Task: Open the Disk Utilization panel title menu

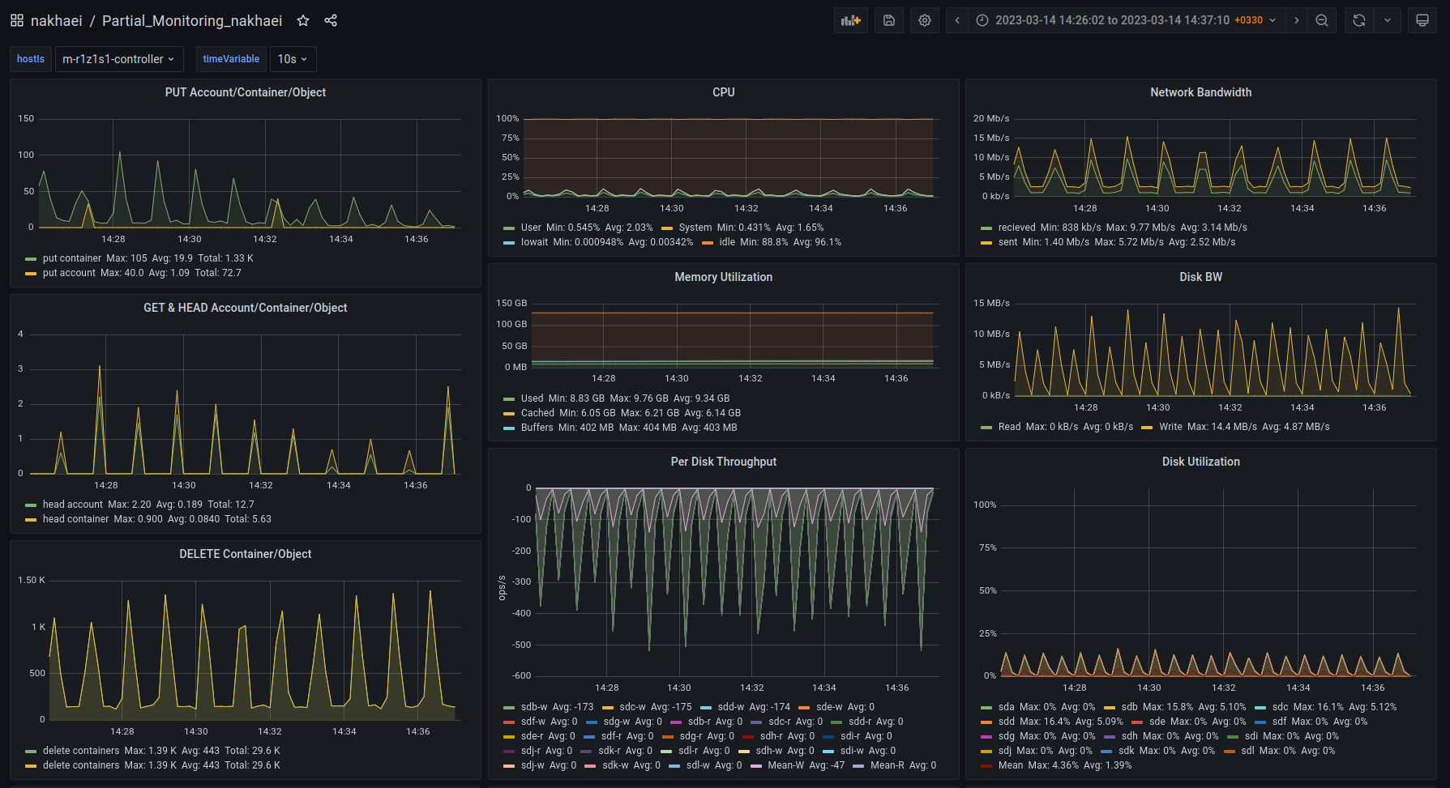Action: click(x=1200, y=462)
